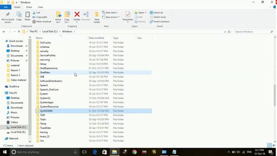This screenshot has height=156, width=277.
Task: Launch Microsoft Edge from taskbar
Action: pyautogui.click(x=95, y=152)
